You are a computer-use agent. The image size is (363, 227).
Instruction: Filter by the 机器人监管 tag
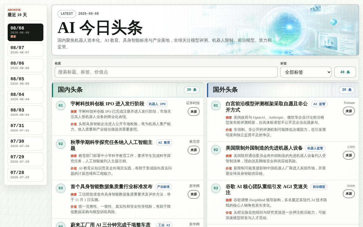[x=315, y=148]
